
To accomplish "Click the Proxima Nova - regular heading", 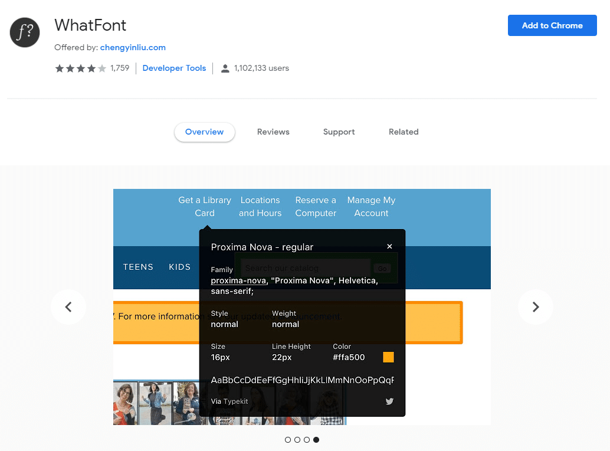I will 262,247.
